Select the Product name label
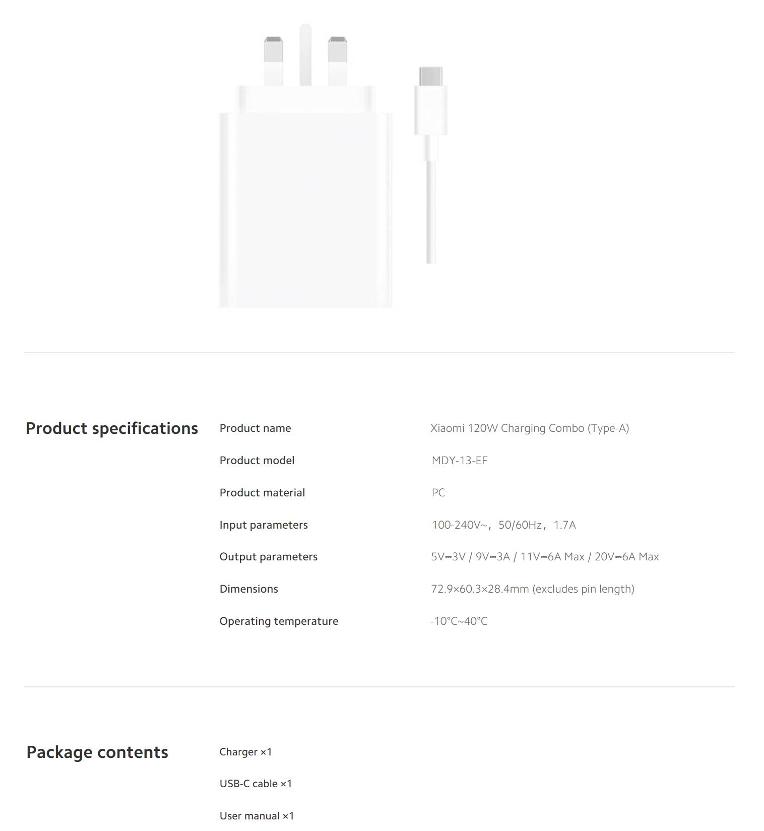764x831 pixels. coord(256,428)
